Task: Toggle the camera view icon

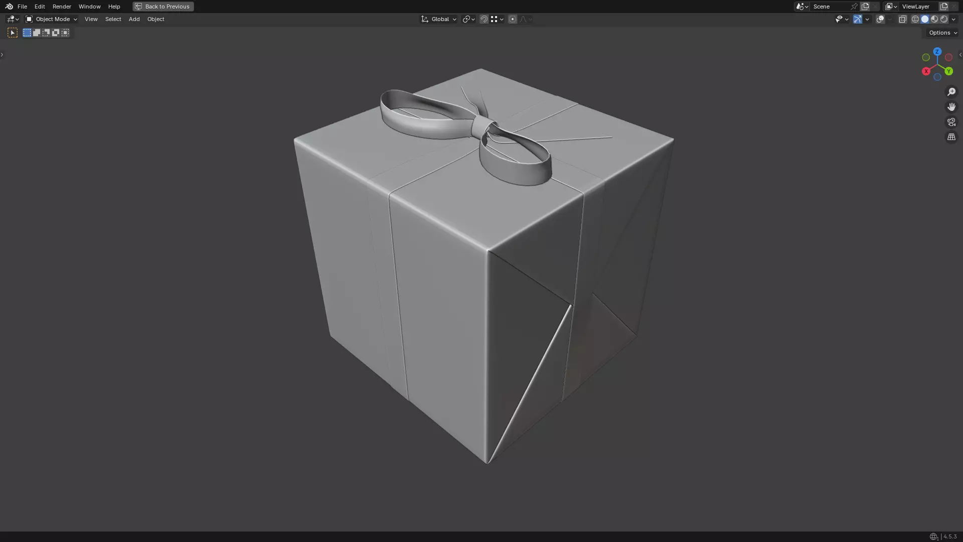Action: pos(951,121)
